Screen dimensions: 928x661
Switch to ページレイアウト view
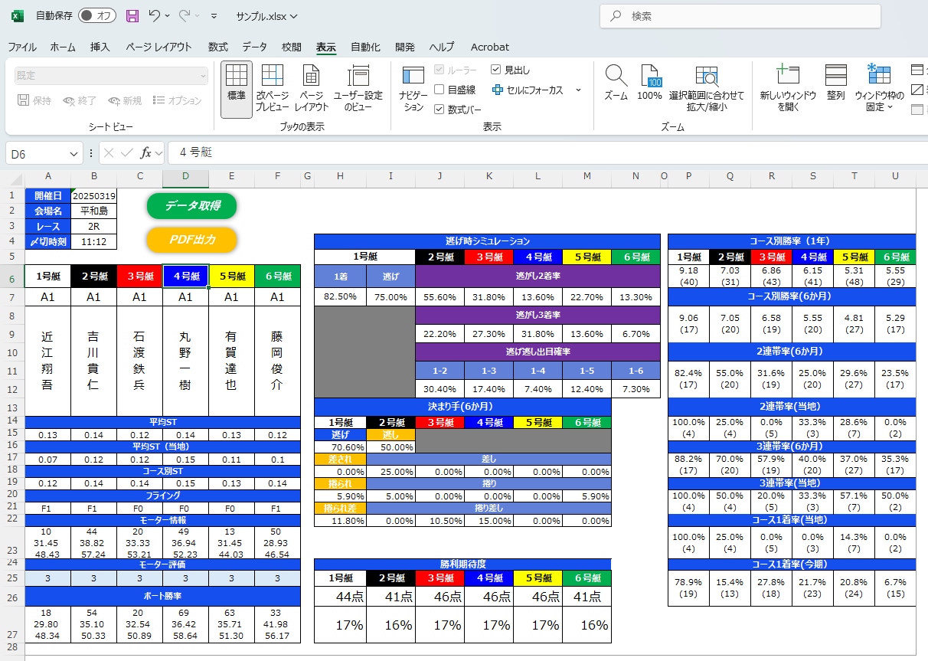coord(312,89)
